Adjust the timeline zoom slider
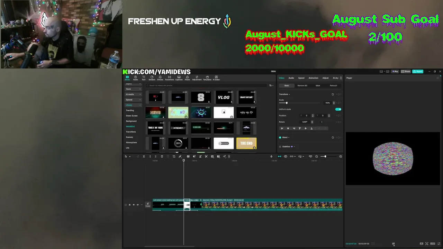The image size is (443, 249). pyautogui.click(x=325, y=157)
